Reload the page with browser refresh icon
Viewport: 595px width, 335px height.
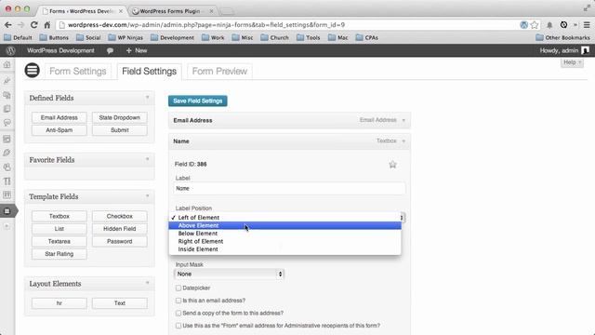point(33,25)
